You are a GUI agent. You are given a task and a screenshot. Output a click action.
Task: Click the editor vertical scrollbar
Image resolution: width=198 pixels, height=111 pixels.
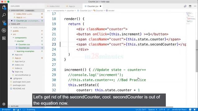[197, 56]
